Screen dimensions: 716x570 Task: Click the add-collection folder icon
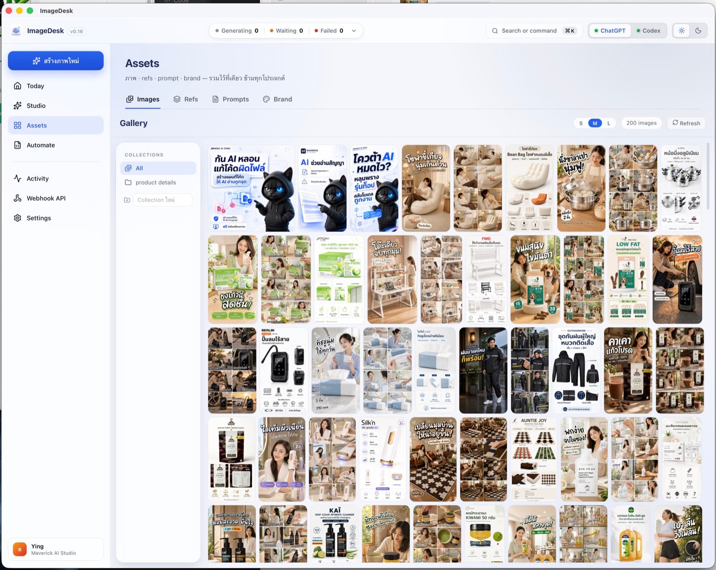tap(127, 200)
